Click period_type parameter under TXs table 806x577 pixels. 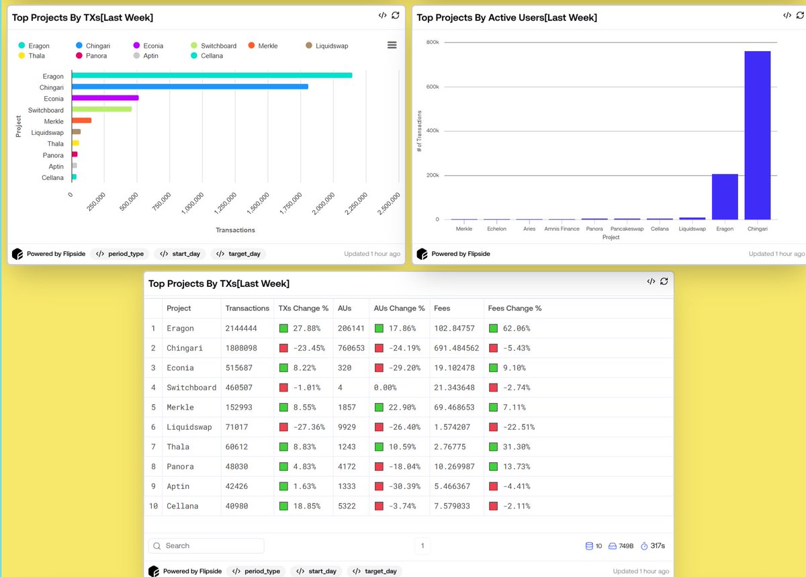256,571
